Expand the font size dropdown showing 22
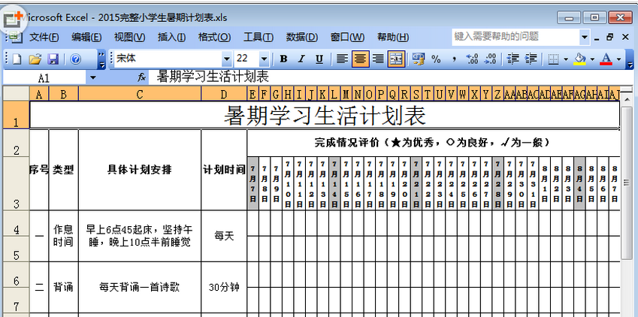 (264, 59)
